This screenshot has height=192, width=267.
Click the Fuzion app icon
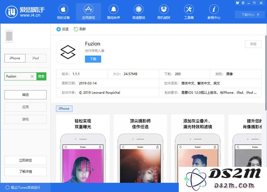click(68, 52)
